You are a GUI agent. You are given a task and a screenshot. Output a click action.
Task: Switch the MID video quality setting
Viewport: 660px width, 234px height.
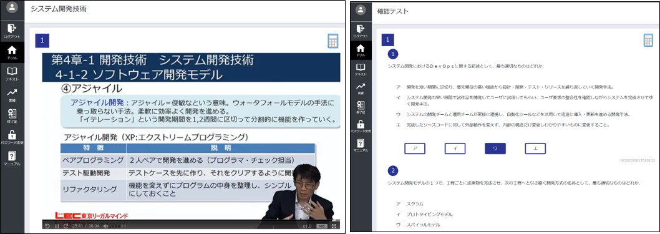(x=322, y=227)
